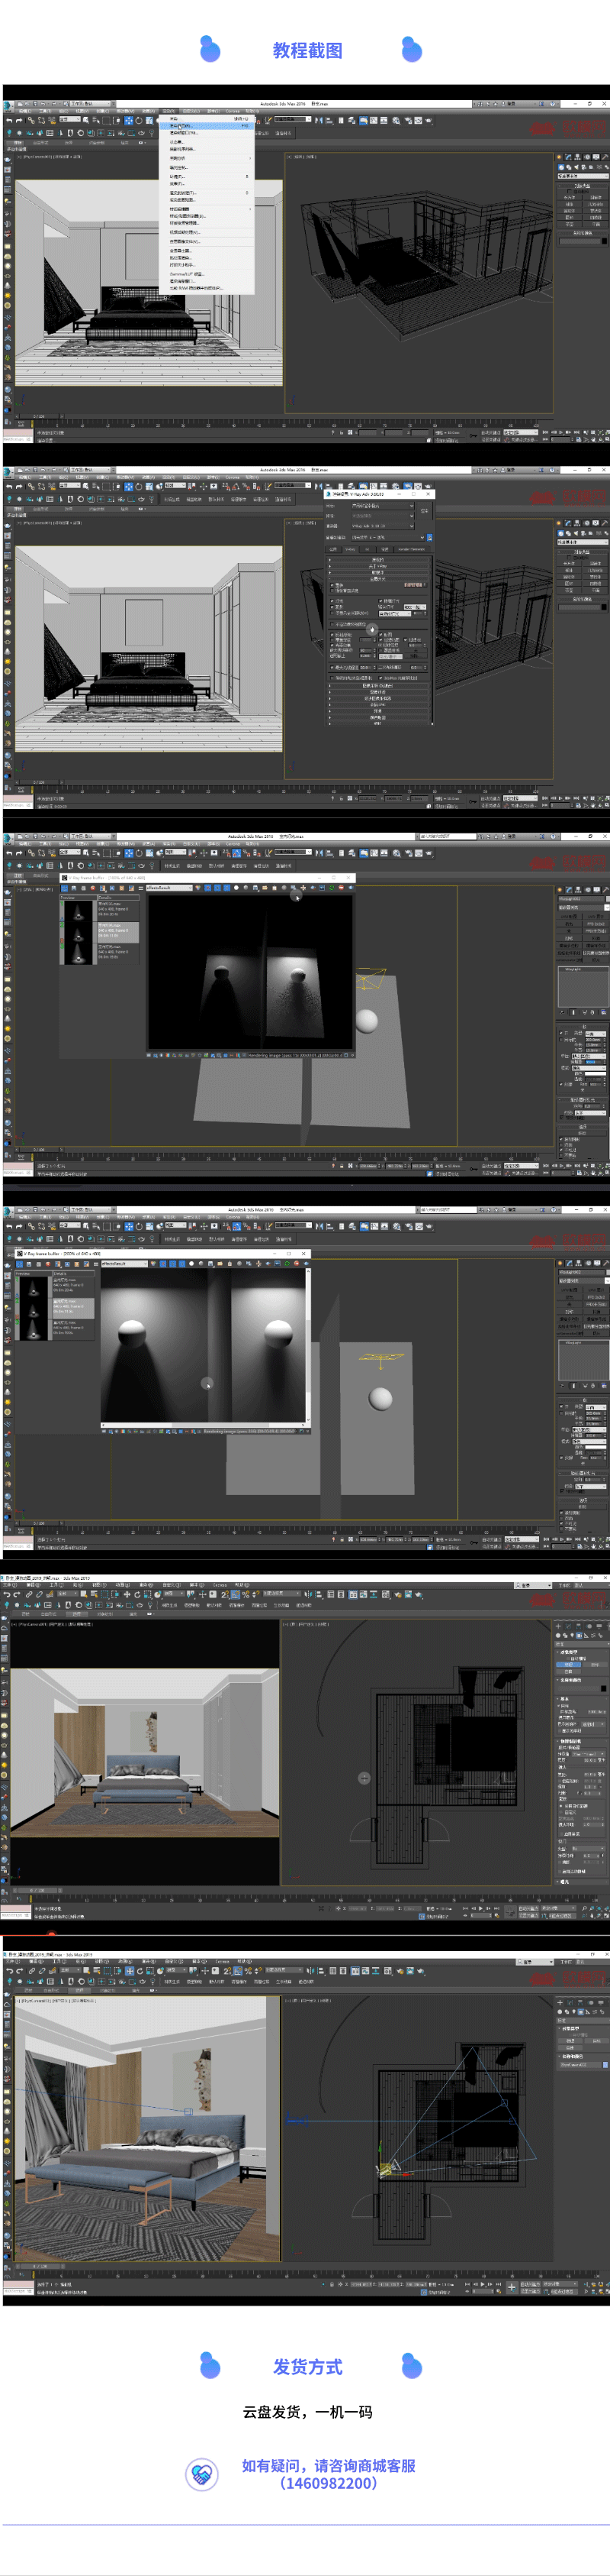
Task: Click the 教程截图 heading
Action: click(x=307, y=50)
